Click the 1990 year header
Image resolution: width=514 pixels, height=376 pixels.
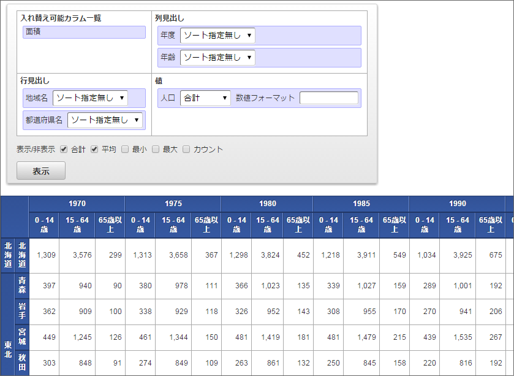pos(457,204)
